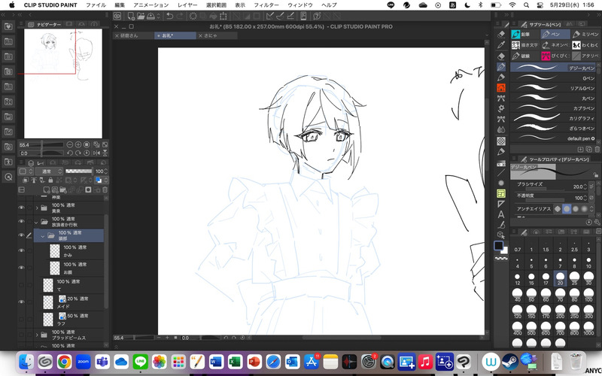The image size is (602, 376).
Task: Show the ブラッドビームス folder
Action: pos(21,335)
